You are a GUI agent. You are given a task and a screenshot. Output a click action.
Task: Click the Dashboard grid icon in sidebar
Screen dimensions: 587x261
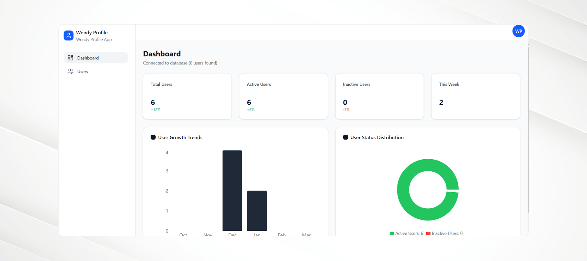tap(71, 58)
